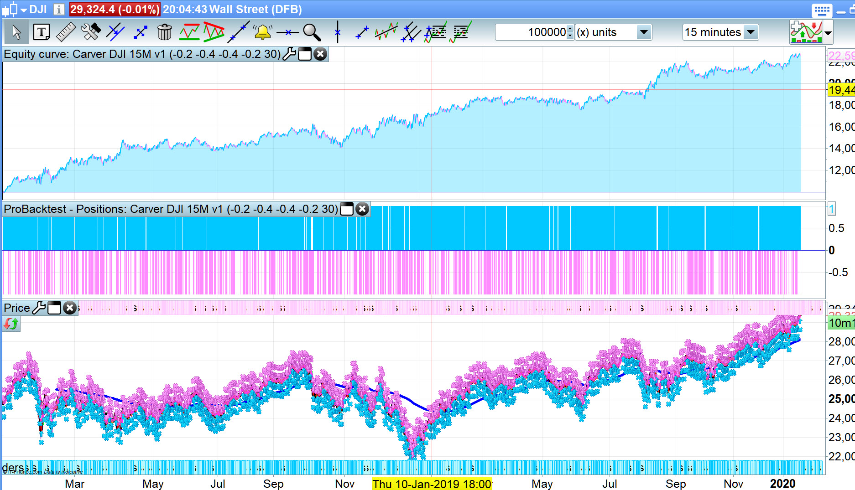This screenshot has width=855, height=490.
Task: Click the red 29,324.4 price label
Action: pyautogui.click(x=115, y=9)
